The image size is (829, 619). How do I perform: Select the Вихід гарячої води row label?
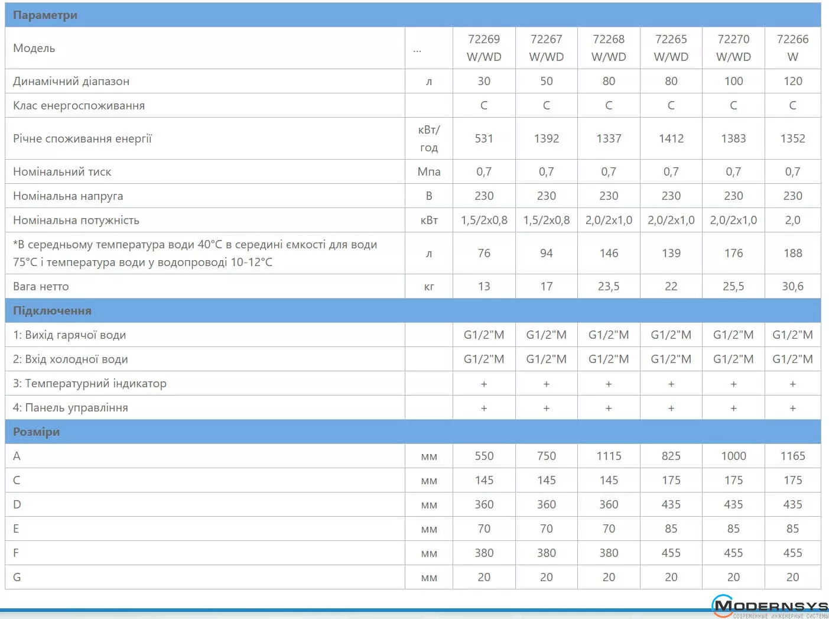(x=69, y=335)
